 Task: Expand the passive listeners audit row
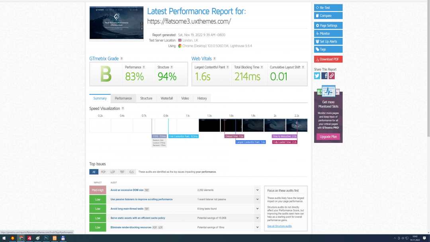258,199
